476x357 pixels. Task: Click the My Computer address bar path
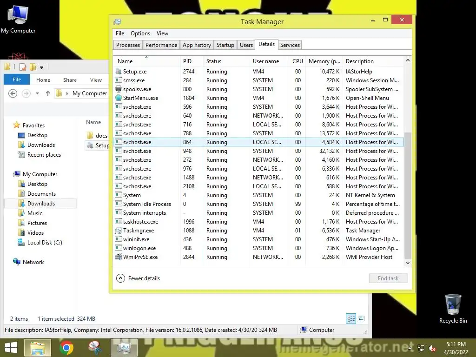click(x=90, y=93)
